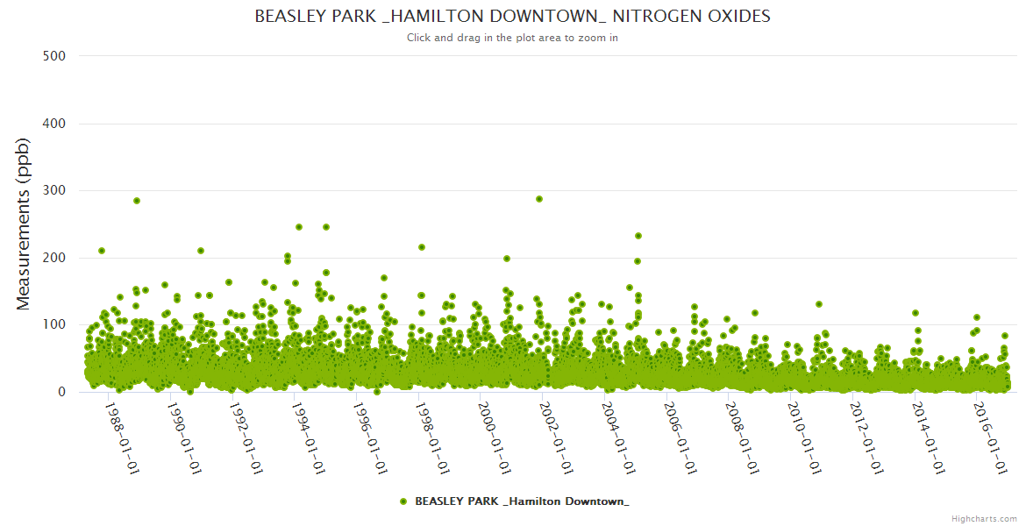Click the highest data point before 2002
Viewport: 1026px width, 526px height.
pyautogui.click(x=539, y=199)
